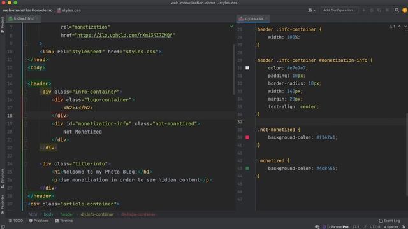
Task: Click styles.css in navigation bar
Action: (69, 10)
